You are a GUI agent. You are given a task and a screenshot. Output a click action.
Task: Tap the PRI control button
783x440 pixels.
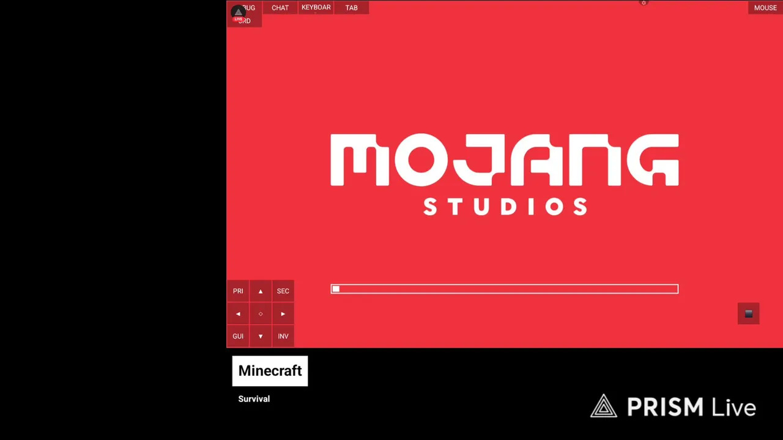tap(238, 291)
